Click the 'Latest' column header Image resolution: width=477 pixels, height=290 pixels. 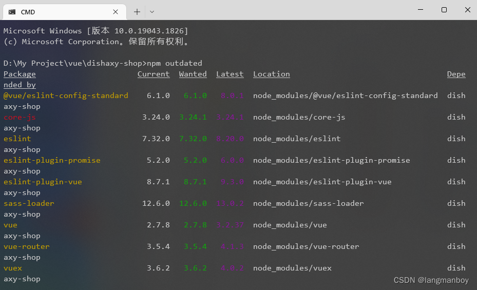coord(230,74)
